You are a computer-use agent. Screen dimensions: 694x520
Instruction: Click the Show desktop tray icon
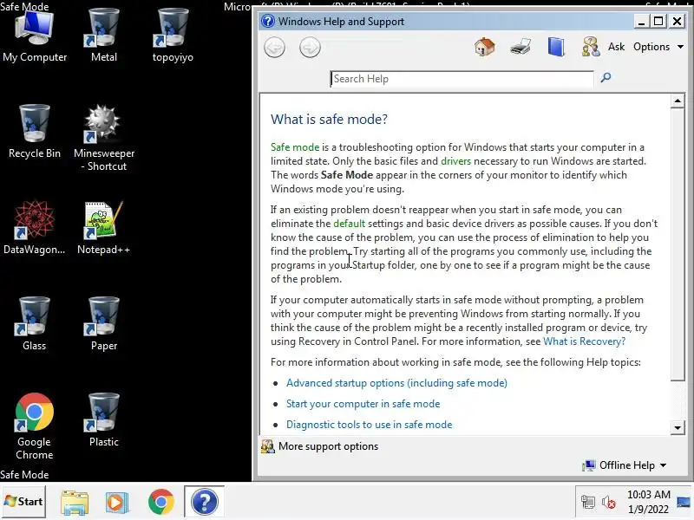pyautogui.click(x=684, y=502)
